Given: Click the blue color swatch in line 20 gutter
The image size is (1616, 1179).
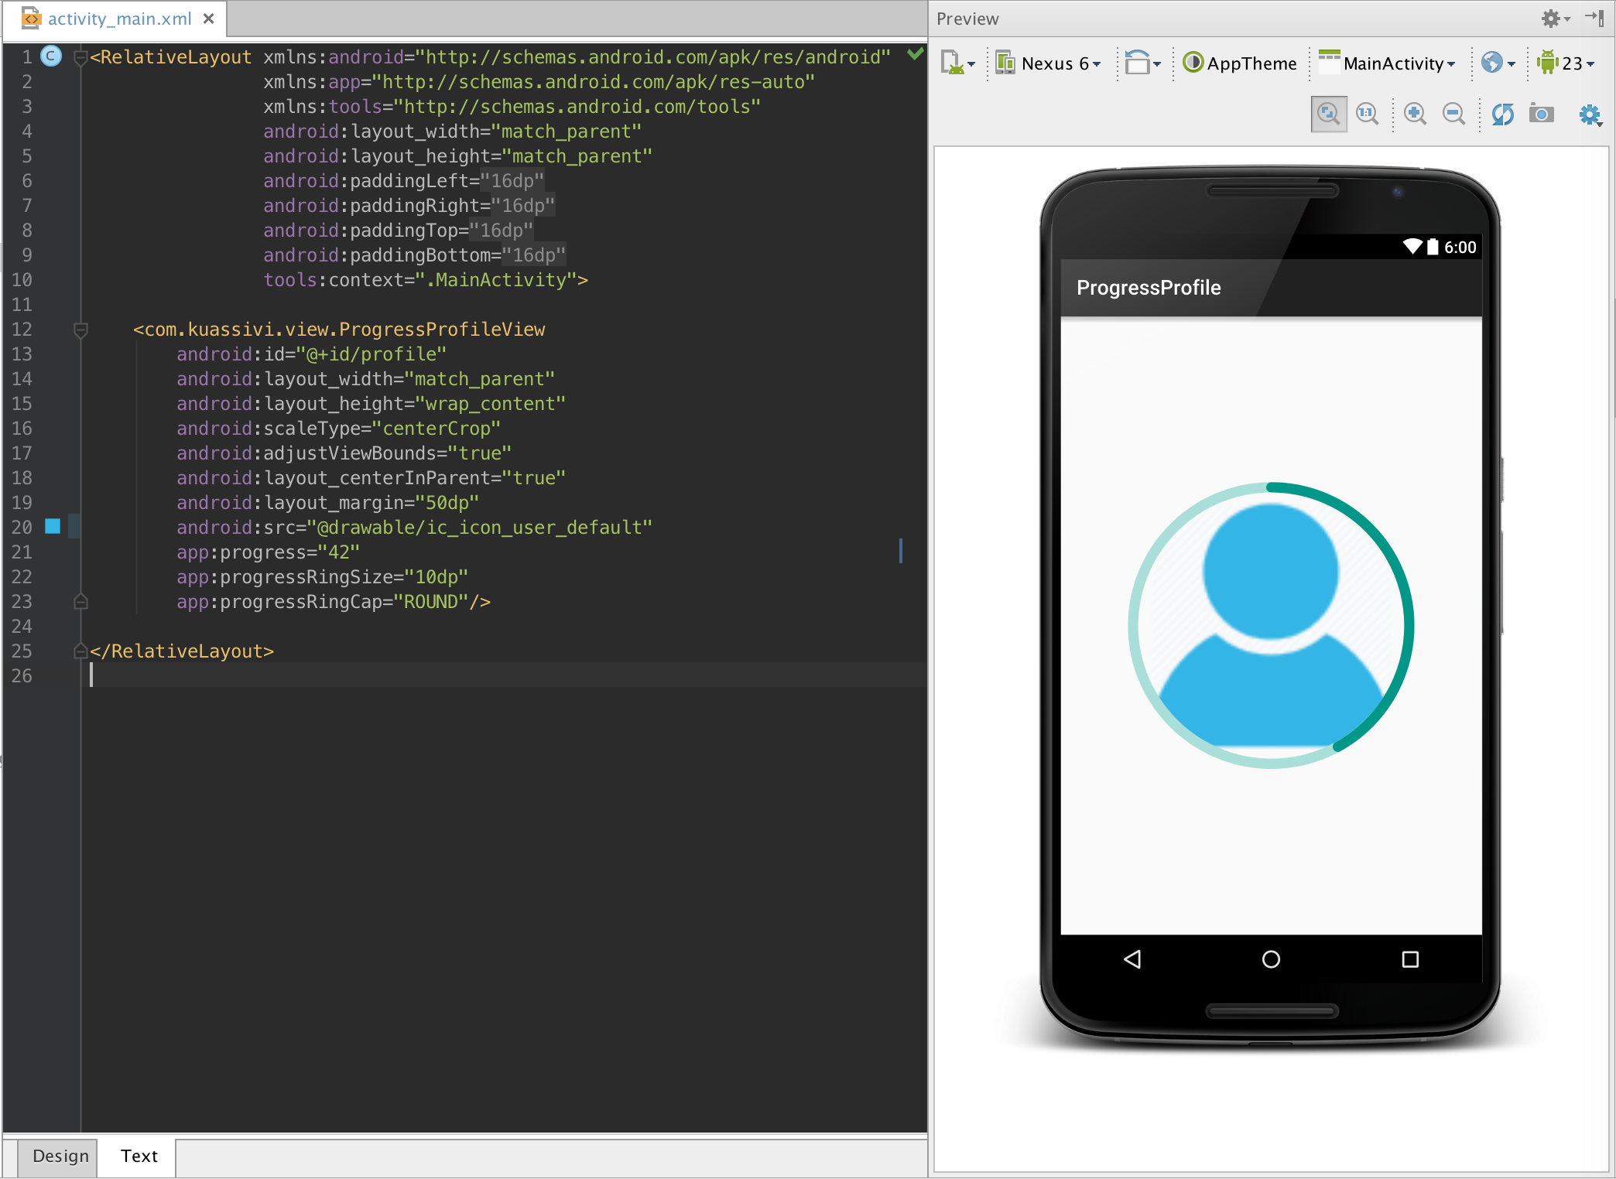Looking at the screenshot, I should coord(53,527).
